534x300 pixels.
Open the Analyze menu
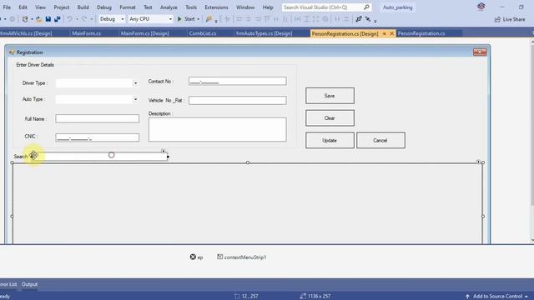coord(169,7)
